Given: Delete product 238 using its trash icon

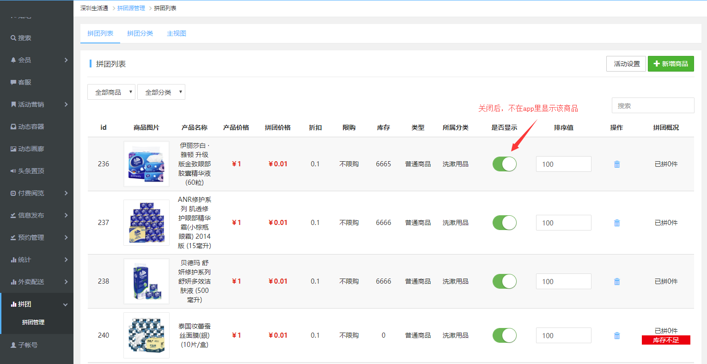Looking at the screenshot, I should (x=616, y=281).
